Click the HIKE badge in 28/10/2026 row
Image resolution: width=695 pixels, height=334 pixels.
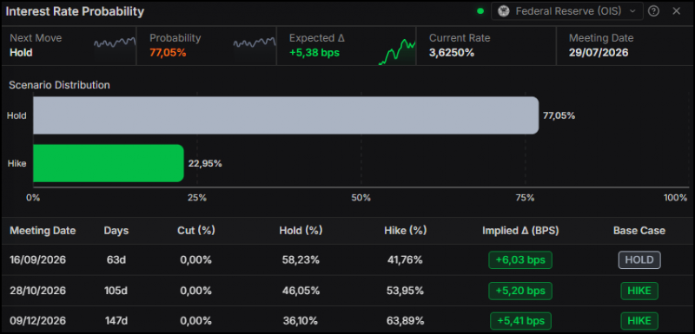click(639, 291)
